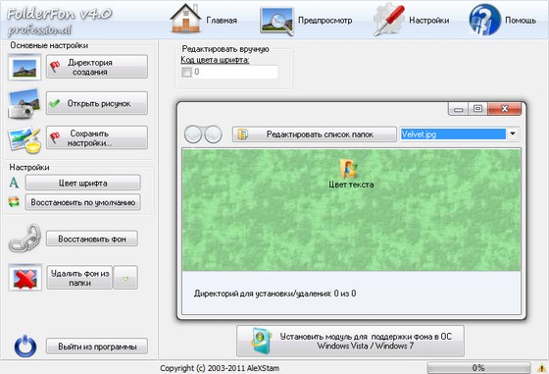Viewport: 549px width, 374px height.
Task: Enable the Код цвета шрифта checkbox
Action: 186,73
